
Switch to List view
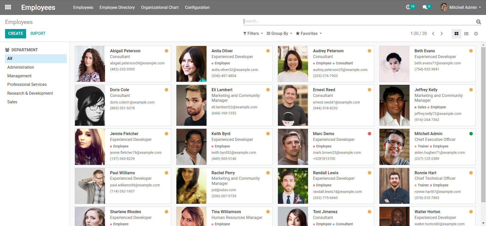pyautogui.click(x=466, y=34)
